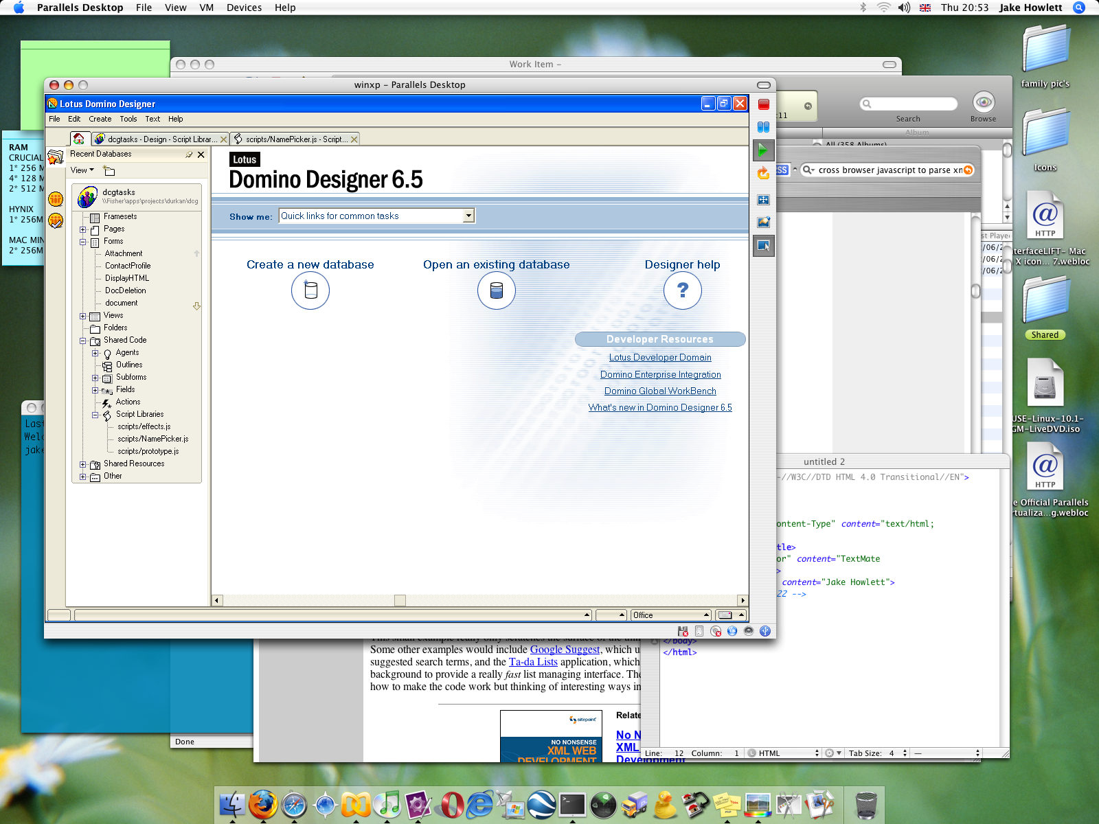Viewport: 1099px width, 824px height.
Task: Click the dcgtasks database icon
Action: click(87, 197)
